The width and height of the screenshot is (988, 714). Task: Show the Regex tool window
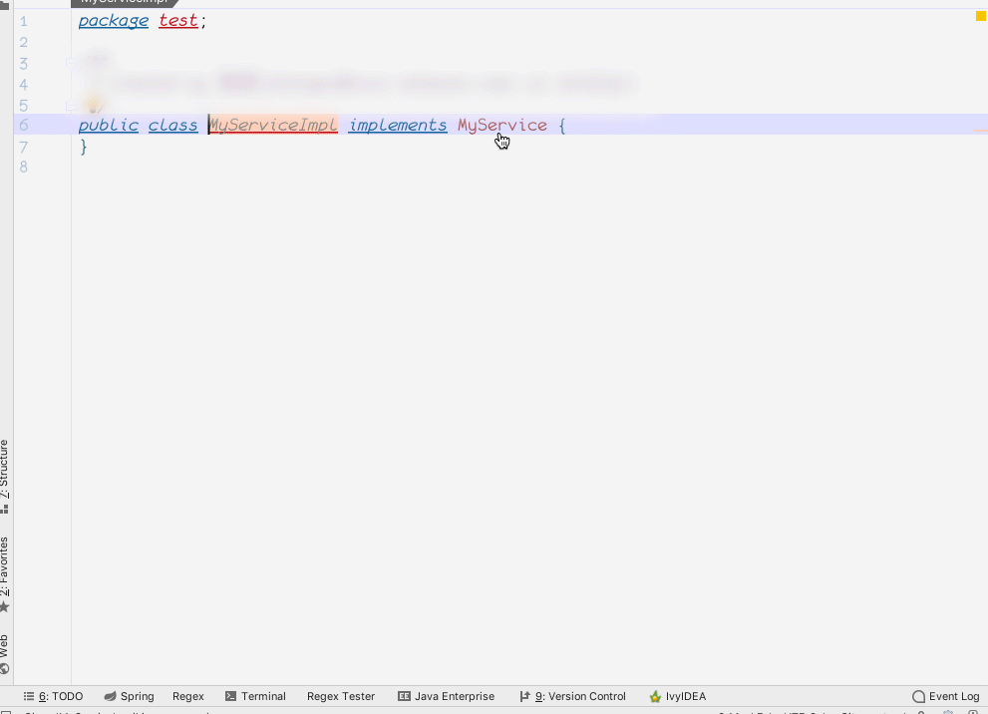click(x=187, y=696)
